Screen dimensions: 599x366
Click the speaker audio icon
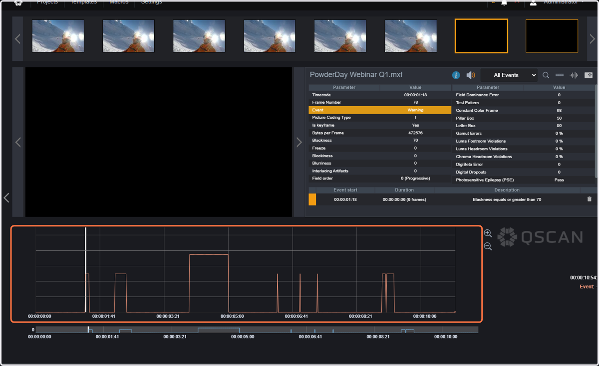pyautogui.click(x=470, y=75)
